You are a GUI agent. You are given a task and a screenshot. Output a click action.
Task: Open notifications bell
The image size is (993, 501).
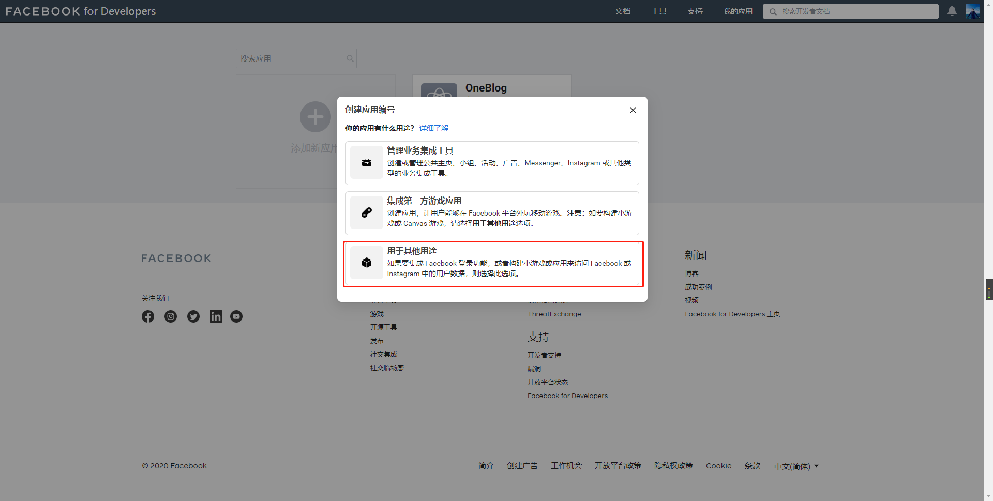952,11
